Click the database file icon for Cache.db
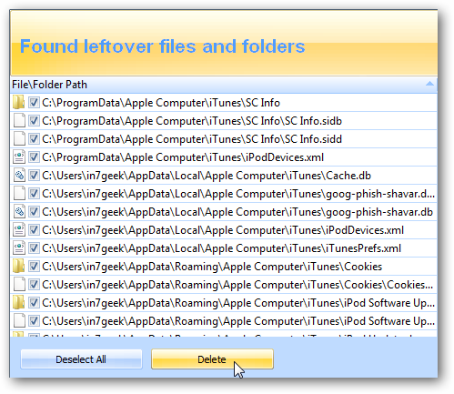 click(19, 176)
